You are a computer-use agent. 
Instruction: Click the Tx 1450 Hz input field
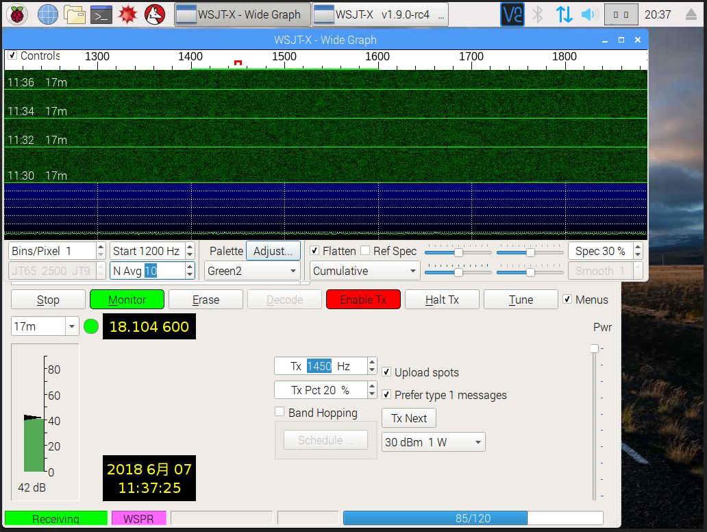coord(321,366)
